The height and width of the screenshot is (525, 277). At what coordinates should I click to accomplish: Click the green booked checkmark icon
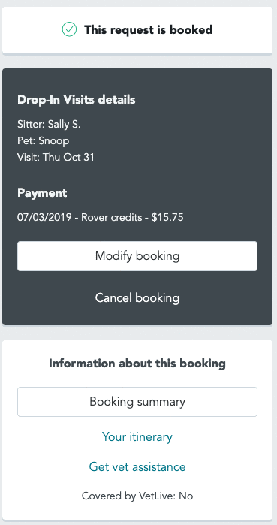click(69, 29)
